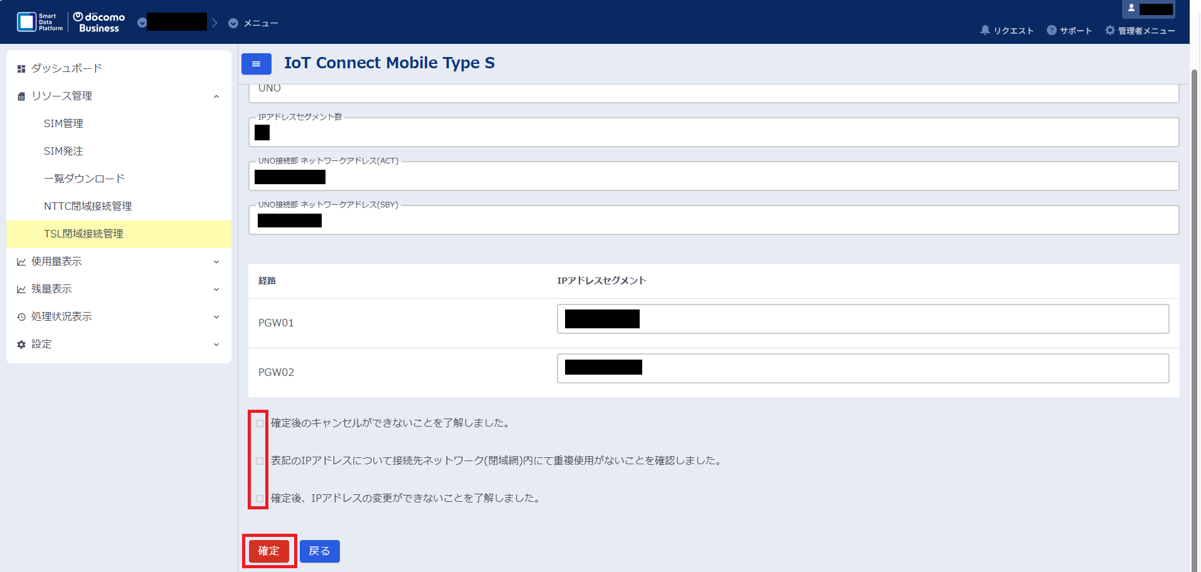Open 管理者メニュー
This screenshot has height=572, width=1201.
coord(1140,30)
